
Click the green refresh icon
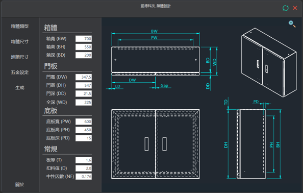(x=286, y=8)
